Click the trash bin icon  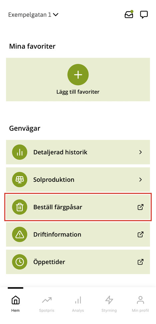pyautogui.click(x=20, y=207)
